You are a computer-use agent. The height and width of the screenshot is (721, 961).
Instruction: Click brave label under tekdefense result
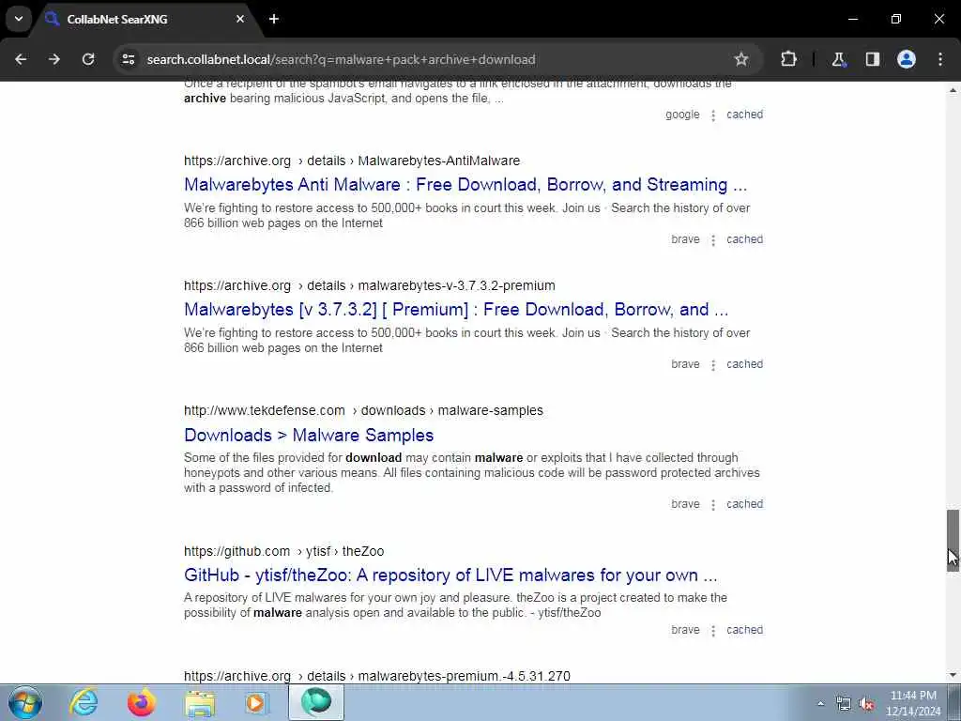point(685,504)
